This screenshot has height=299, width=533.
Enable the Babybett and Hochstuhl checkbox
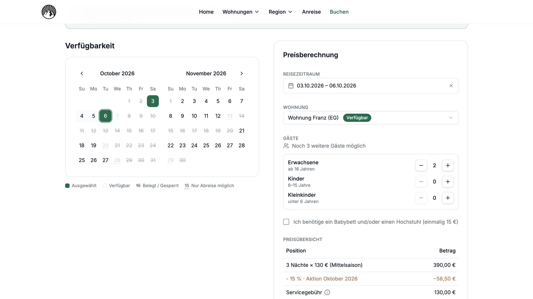[x=286, y=222]
